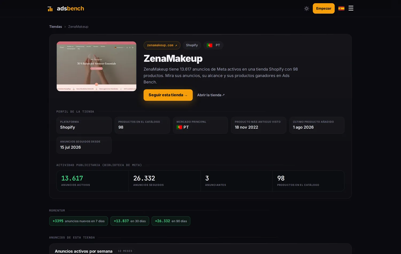This screenshot has height=254, width=401.
Task: Click +3395 anuncios nuevos en 7 días chip
Action: (79, 221)
